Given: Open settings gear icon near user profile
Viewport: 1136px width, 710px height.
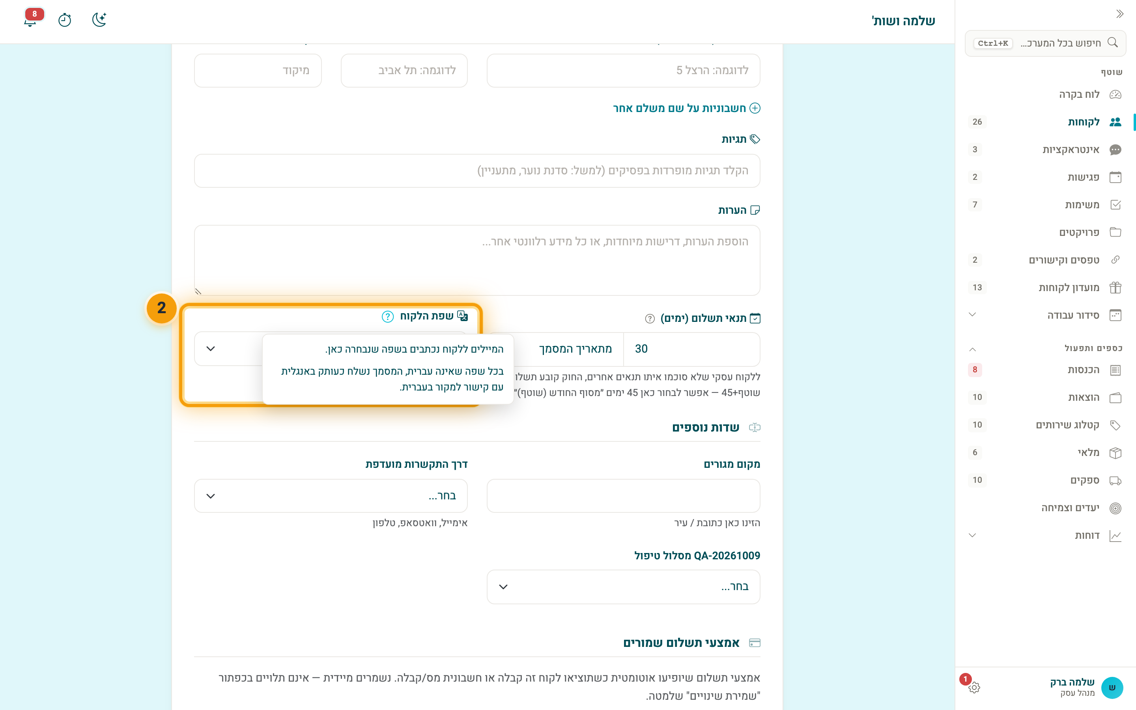Looking at the screenshot, I should pos(974,688).
